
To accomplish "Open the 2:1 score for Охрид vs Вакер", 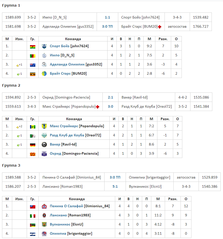I will click(x=111, y=97).
